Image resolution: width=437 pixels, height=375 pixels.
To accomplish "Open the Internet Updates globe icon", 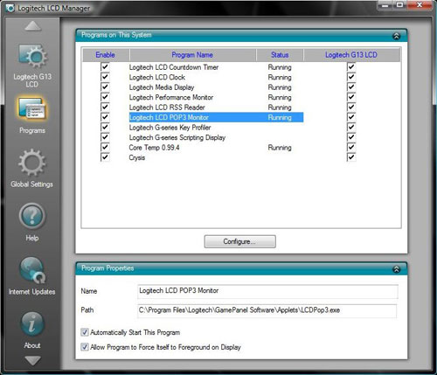I will coord(32,270).
